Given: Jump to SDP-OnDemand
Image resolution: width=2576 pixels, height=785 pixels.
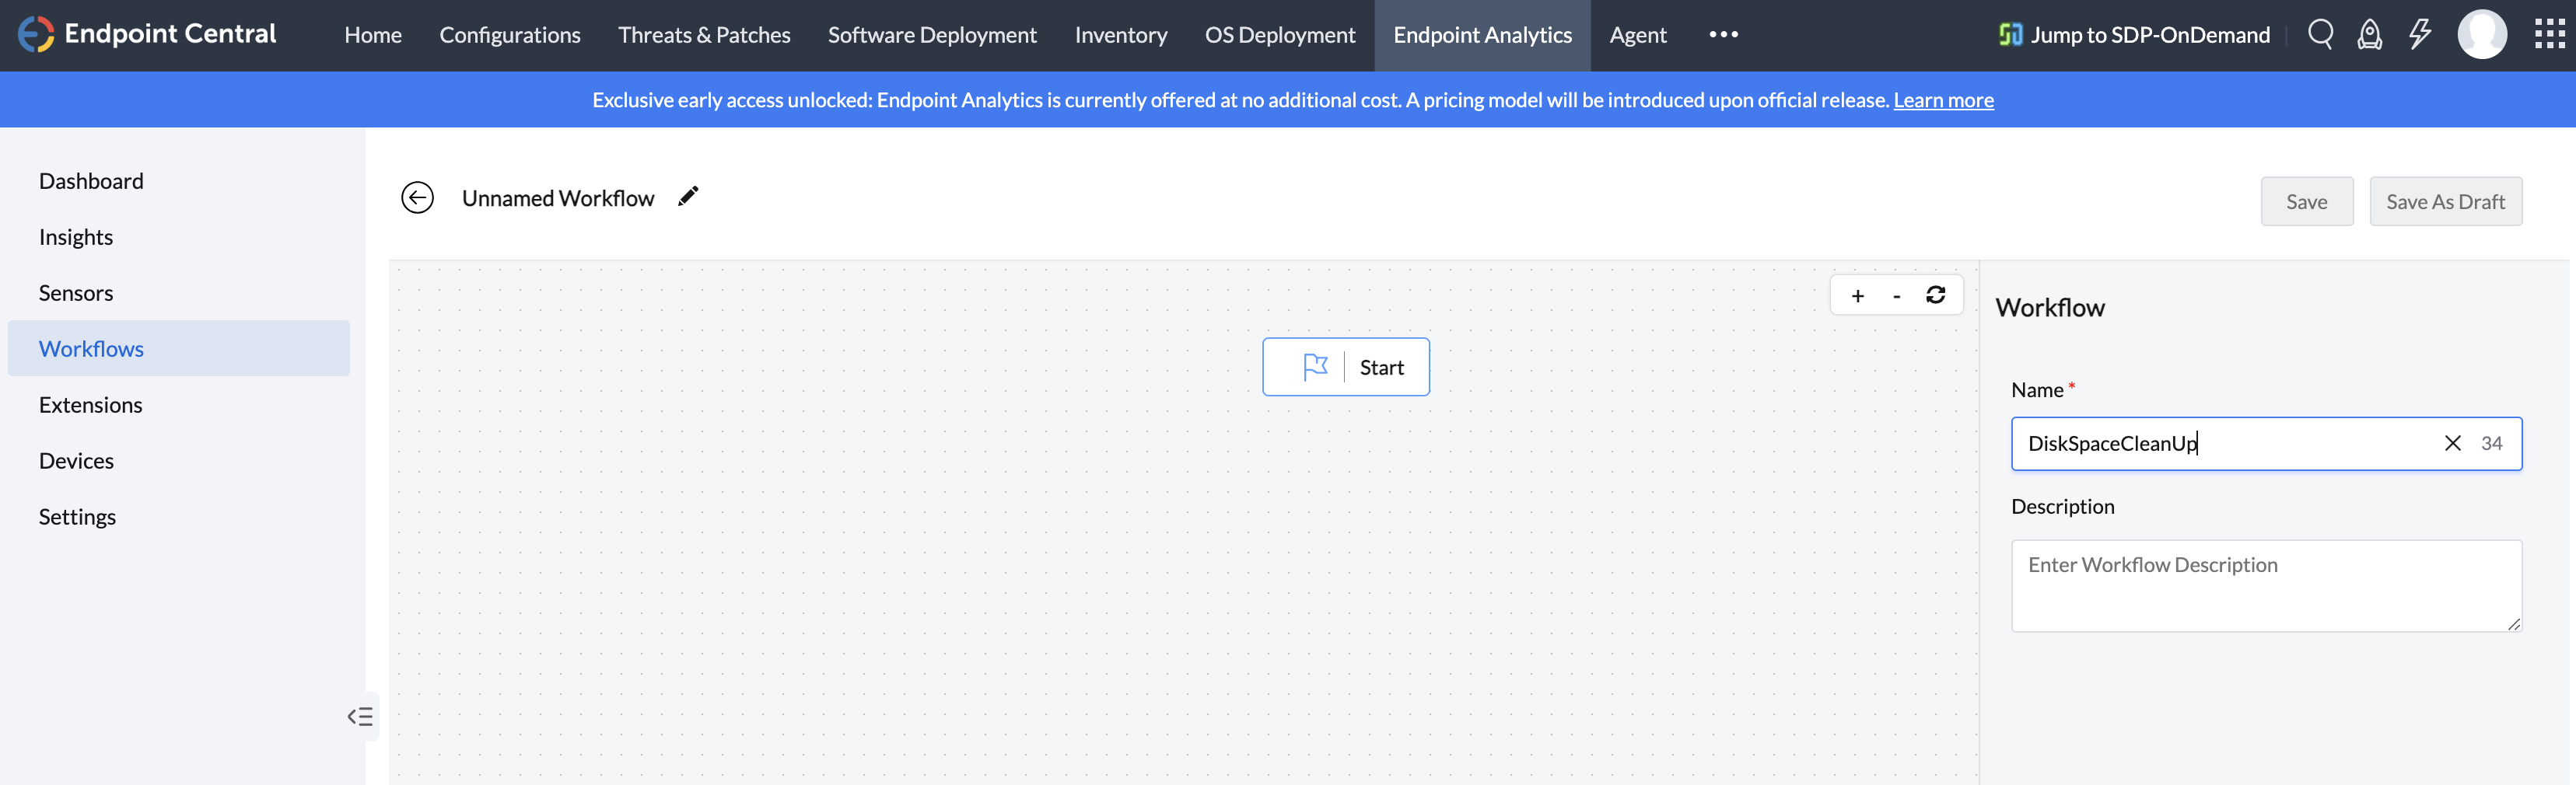Looking at the screenshot, I should [x=2134, y=35].
